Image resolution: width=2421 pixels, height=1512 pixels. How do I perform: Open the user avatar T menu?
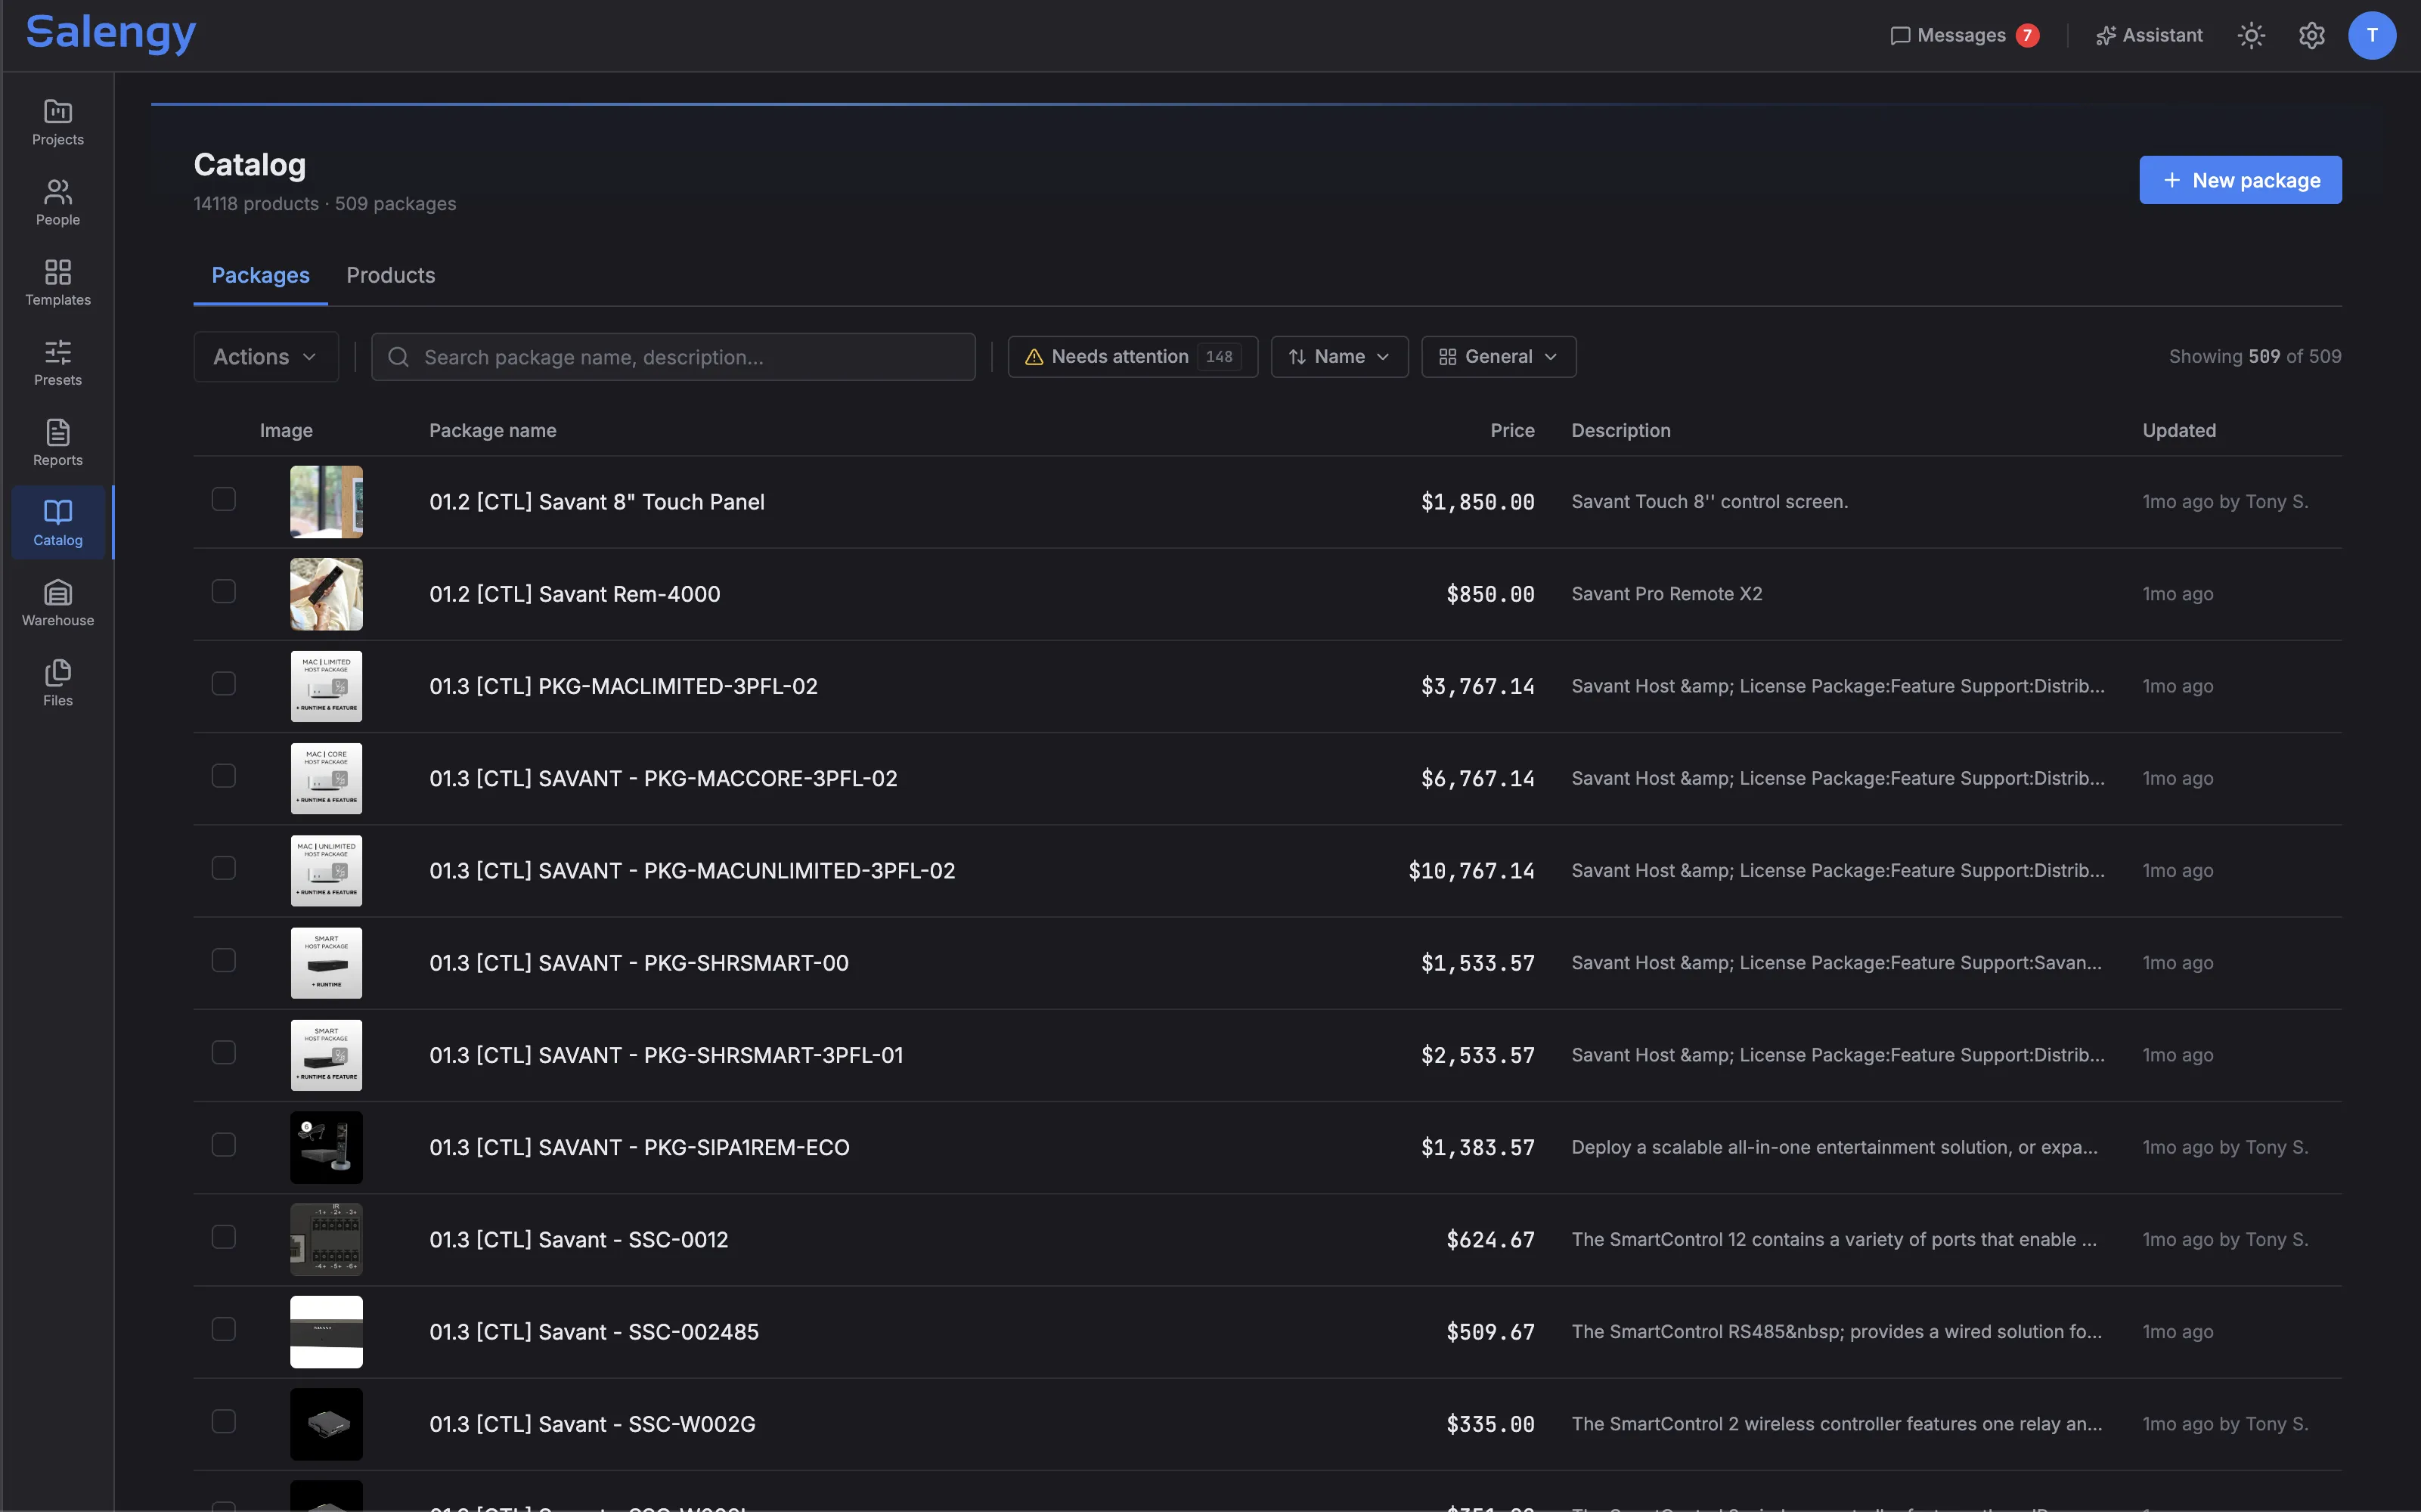[x=2371, y=36]
